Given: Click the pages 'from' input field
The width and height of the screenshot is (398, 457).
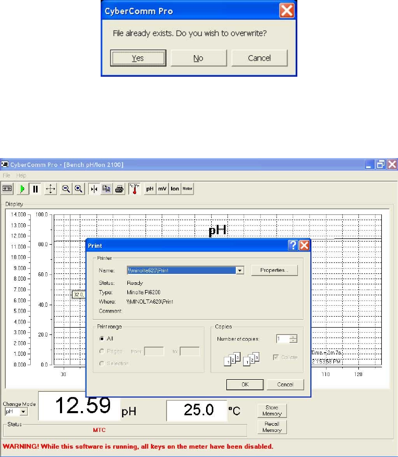Looking at the screenshot, I should coord(154,351).
